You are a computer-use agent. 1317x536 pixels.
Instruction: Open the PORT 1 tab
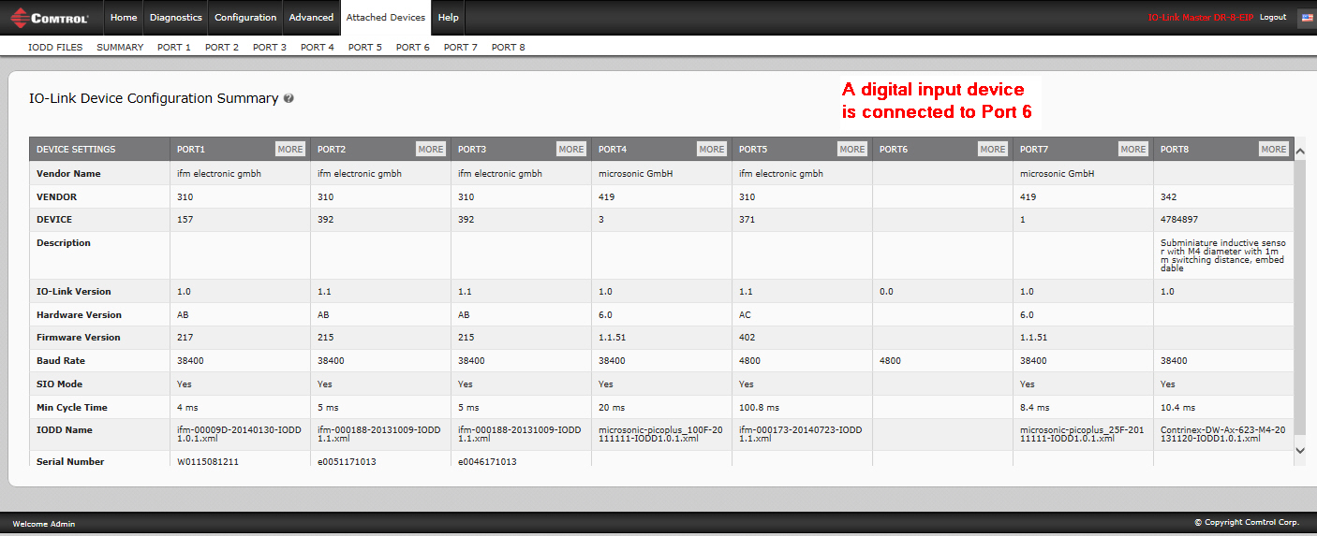pos(174,47)
